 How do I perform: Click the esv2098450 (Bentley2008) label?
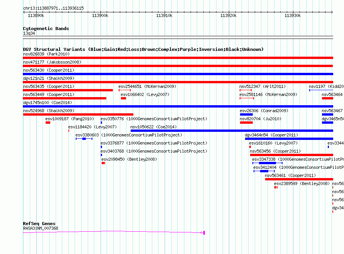click(129, 159)
